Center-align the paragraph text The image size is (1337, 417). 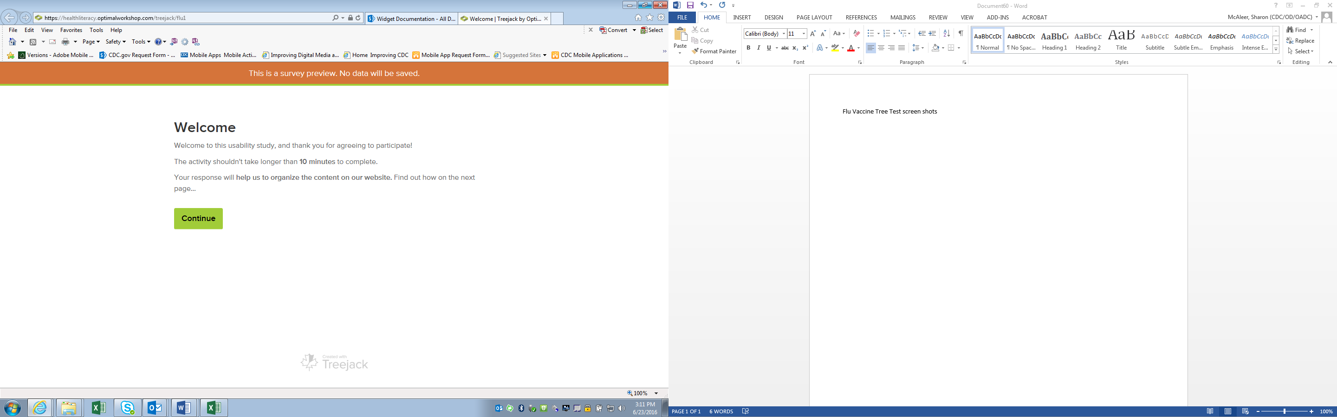pyautogui.click(x=881, y=48)
